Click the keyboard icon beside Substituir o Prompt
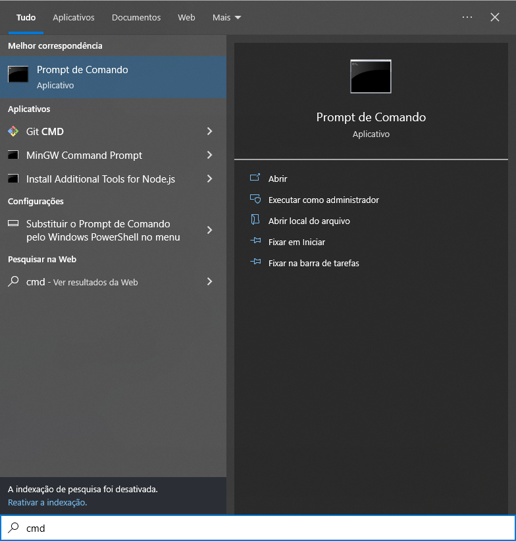The width and height of the screenshot is (516, 541). coord(13,223)
